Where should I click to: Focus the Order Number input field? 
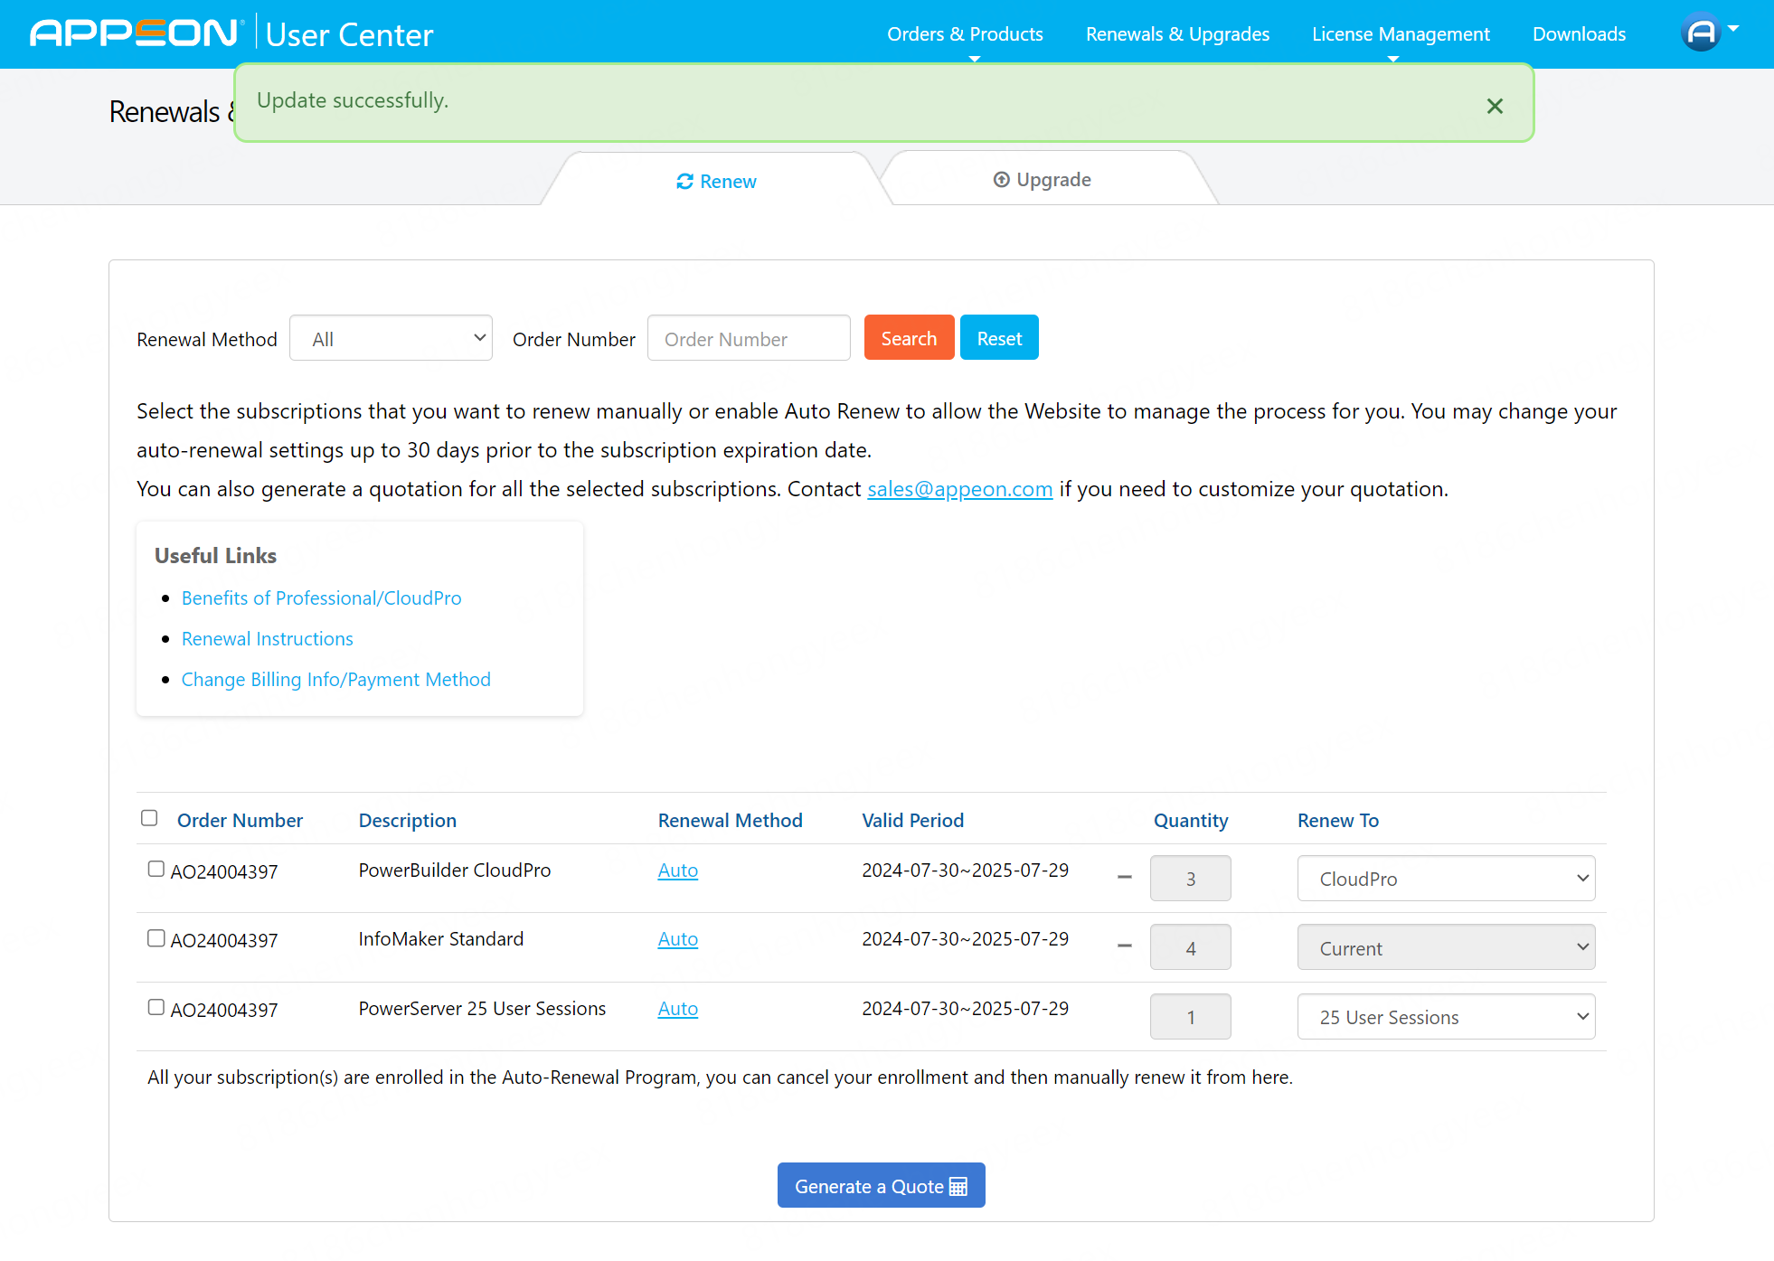pos(749,338)
